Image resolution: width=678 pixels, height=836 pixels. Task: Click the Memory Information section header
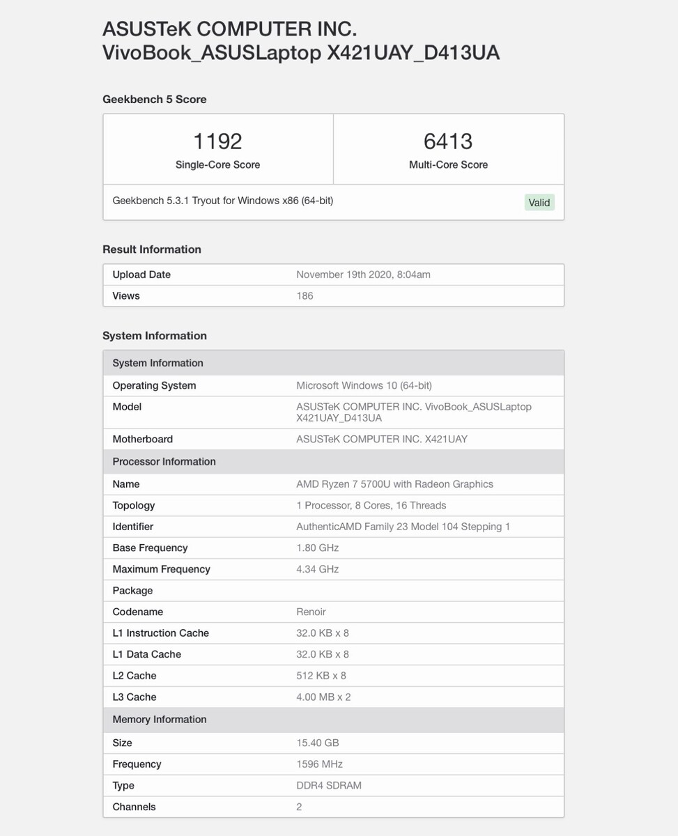pyautogui.click(x=160, y=720)
